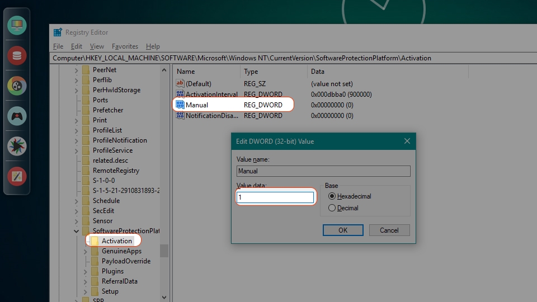Click the tree pane scrollbar thumb

click(x=164, y=251)
